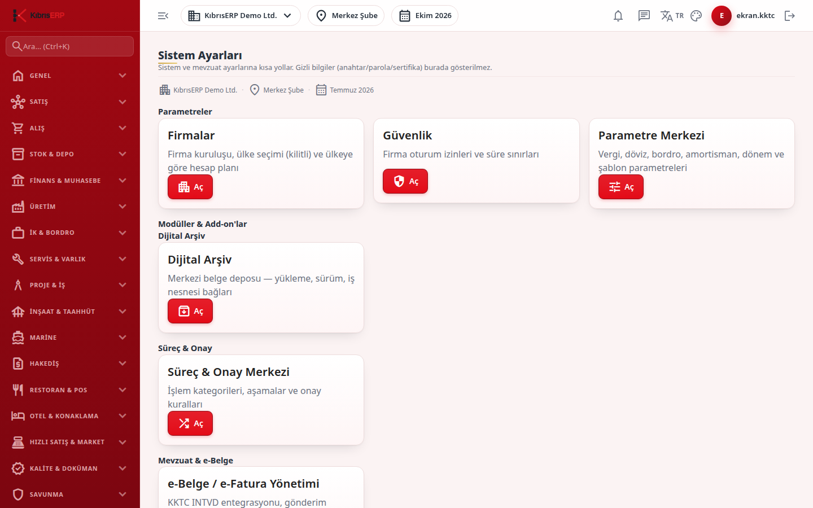Open the Hızlı Satış & Market menu
The width and height of the screenshot is (813, 508).
point(70,442)
